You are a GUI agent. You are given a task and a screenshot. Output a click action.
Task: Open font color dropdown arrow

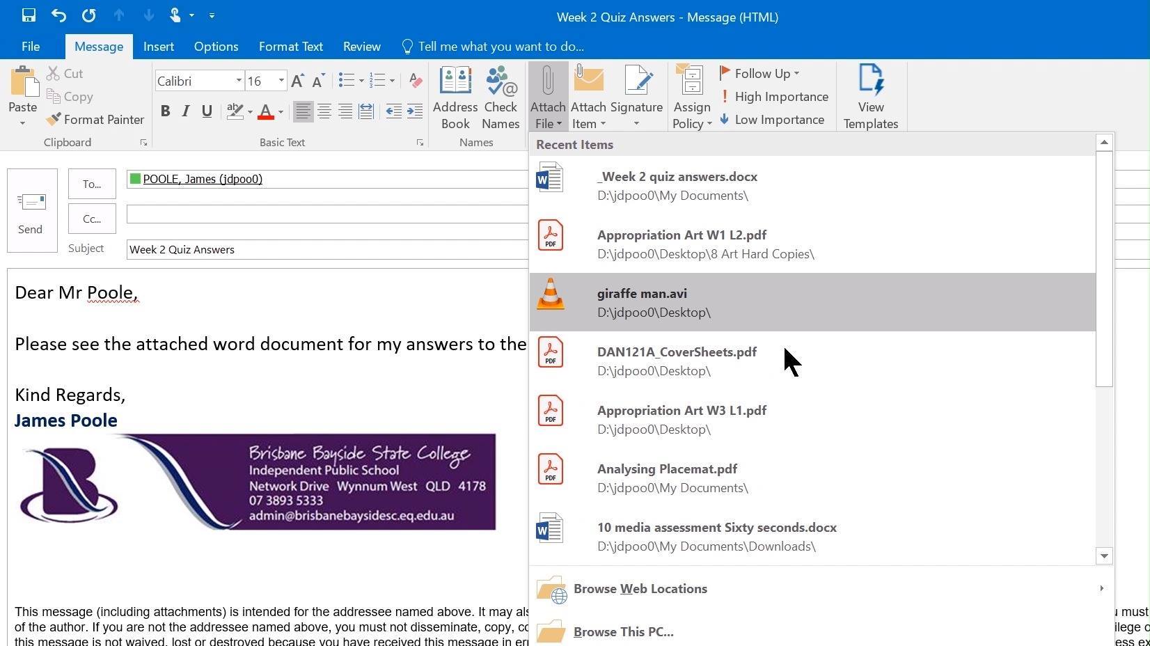point(281,111)
